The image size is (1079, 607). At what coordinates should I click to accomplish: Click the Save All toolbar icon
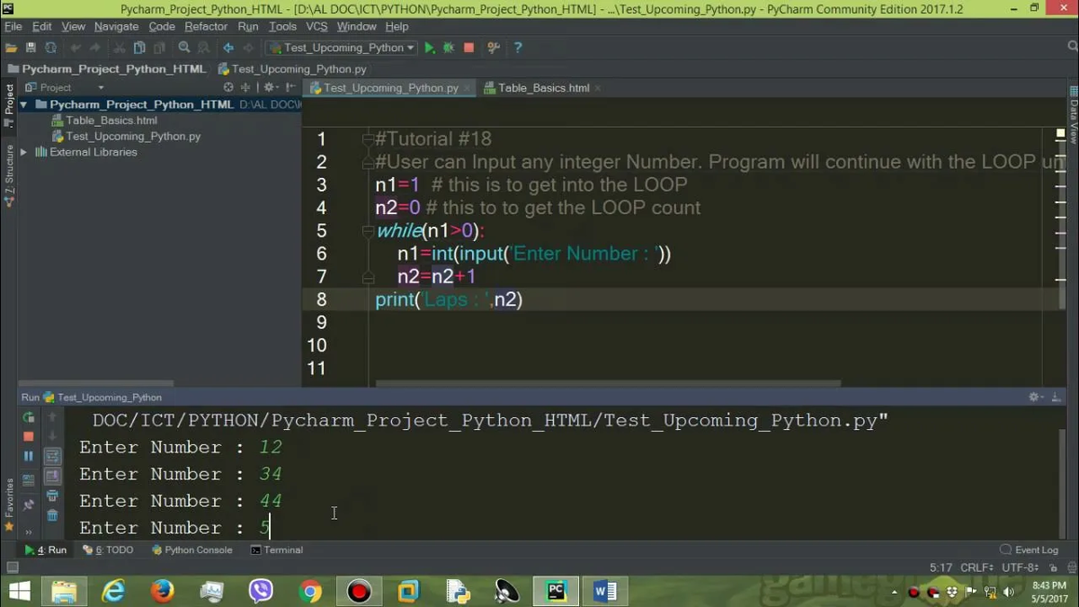point(31,48)
